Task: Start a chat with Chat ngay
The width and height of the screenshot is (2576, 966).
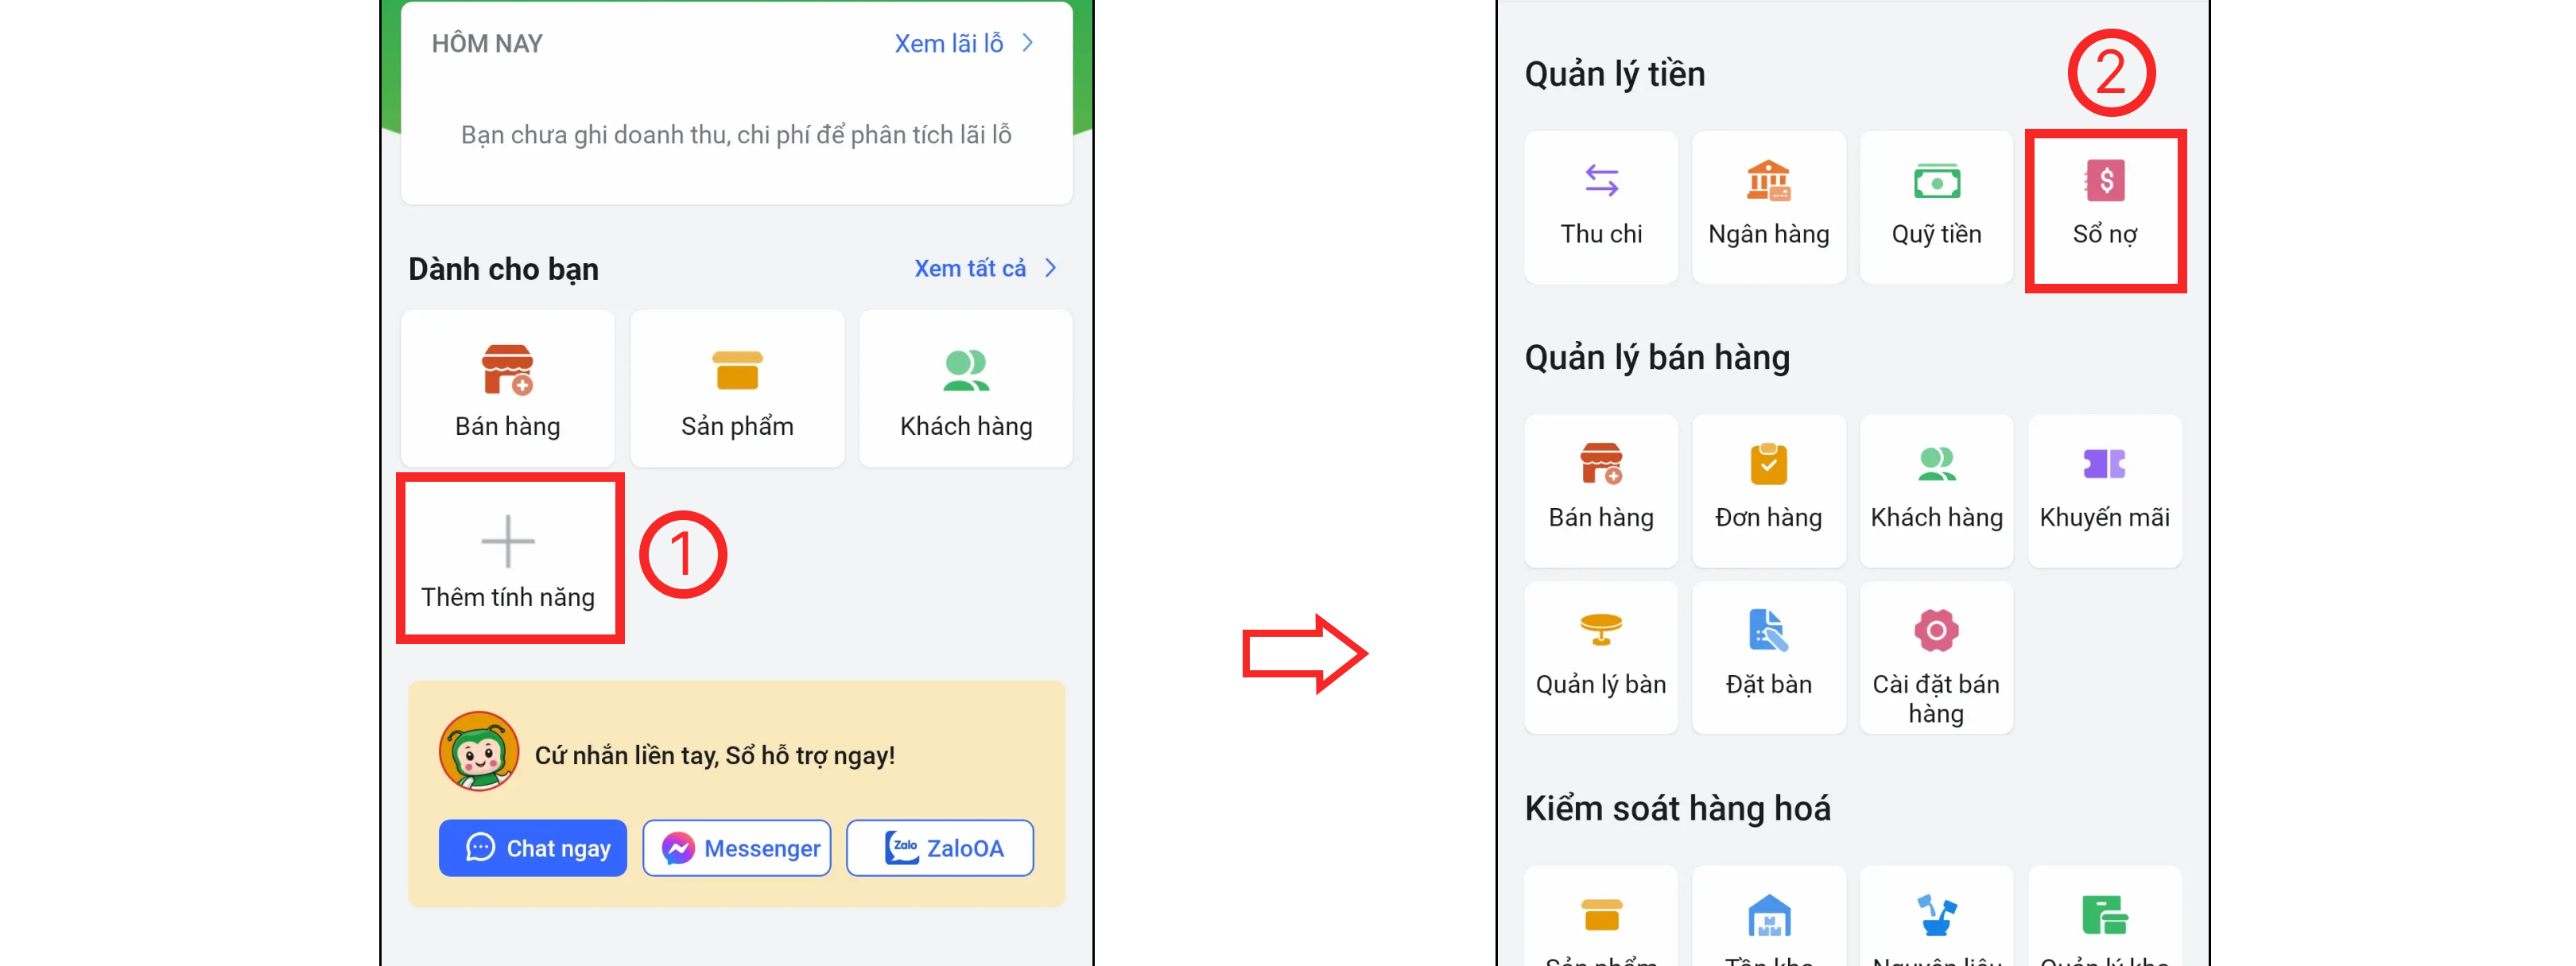Action: tap(533, 848)
